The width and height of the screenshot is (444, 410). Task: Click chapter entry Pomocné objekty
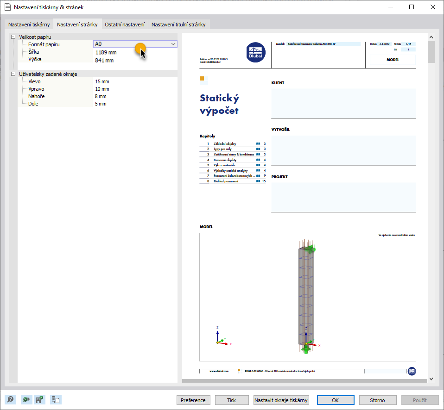(x=225, y=160)
